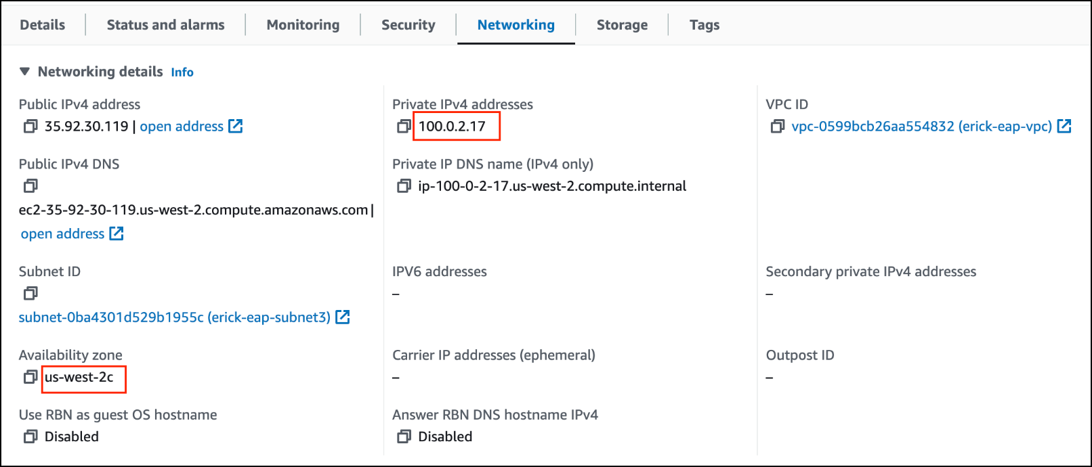
Task: Copy the Private IP DNS name
Action: (403, 185)
